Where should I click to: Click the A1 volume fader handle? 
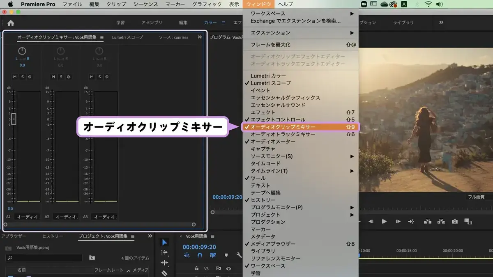coord(14,119)
